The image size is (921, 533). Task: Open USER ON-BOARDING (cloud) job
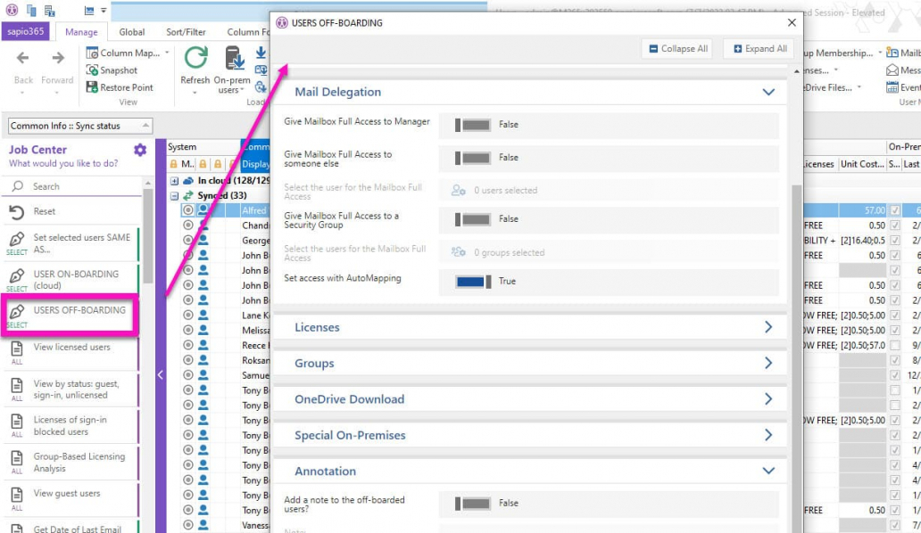(71, 280)
